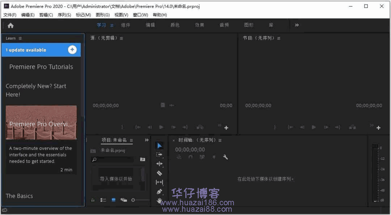Click the cloud sync icon in status bar
Viewport: 391px width, 215px height.
(x=4, y=210)
